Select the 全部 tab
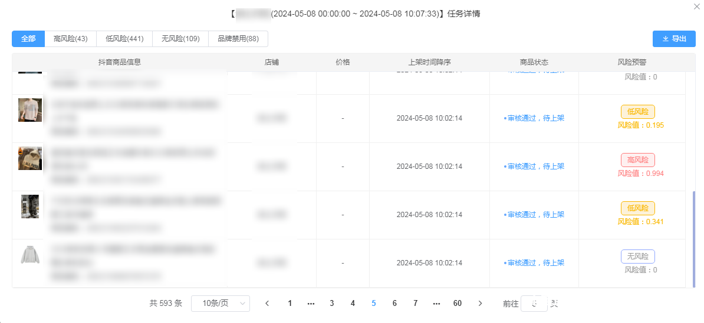 (x=28, y=39)
